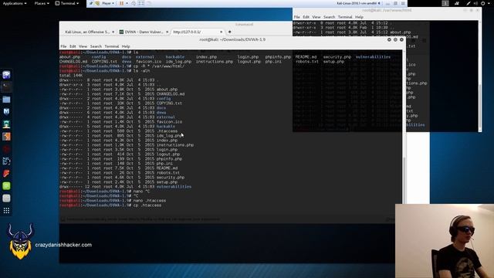
Task: Open a new browser tab with plus button
Action: 230,32
